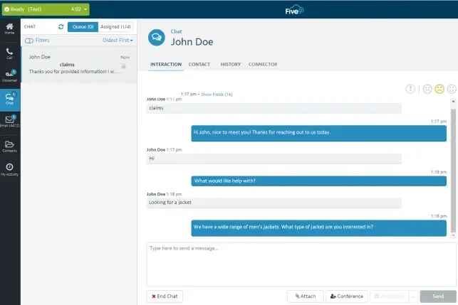Switch to Assigned (1/4) chats
Image resolution: width=458 pixels, height=305 pixels.
[x=115, y=26]
